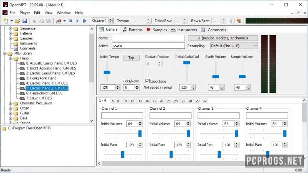The image size is (308, 173).
Task: Switch to channels 9 - 12 tab
Action: (129, 101)
